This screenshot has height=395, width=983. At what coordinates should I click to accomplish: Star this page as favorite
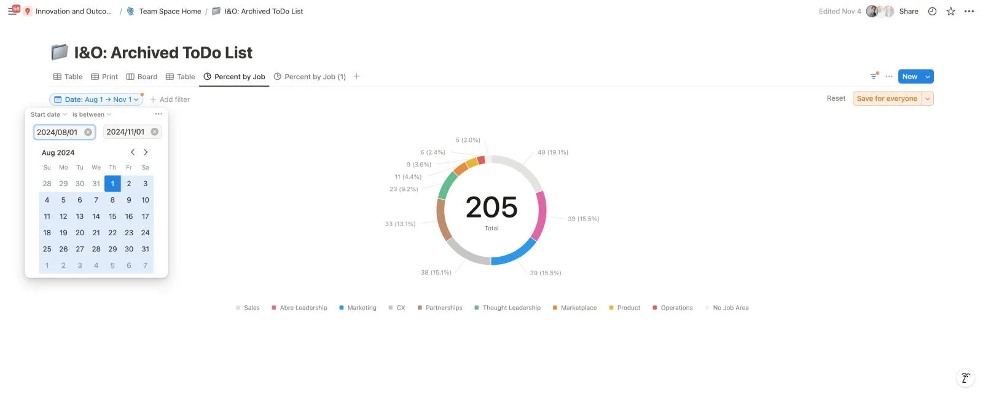[x=950, y=11]
